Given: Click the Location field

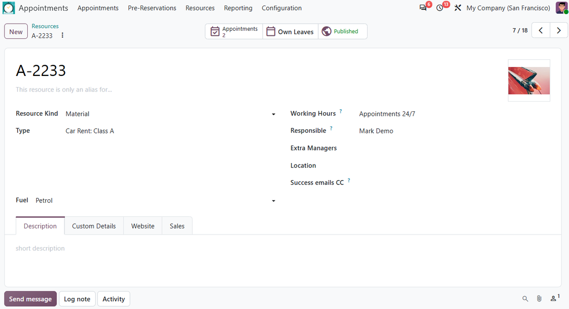Looking at the screenshot, I should pos(454,166).
